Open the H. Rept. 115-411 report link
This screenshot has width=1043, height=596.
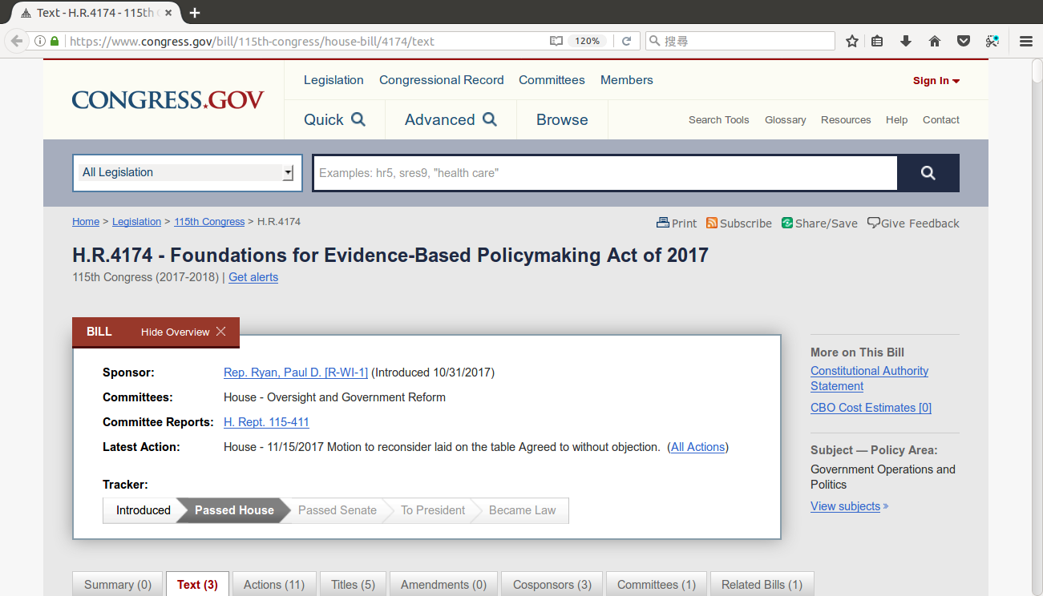pyautogui.click(x=266, y=422)
